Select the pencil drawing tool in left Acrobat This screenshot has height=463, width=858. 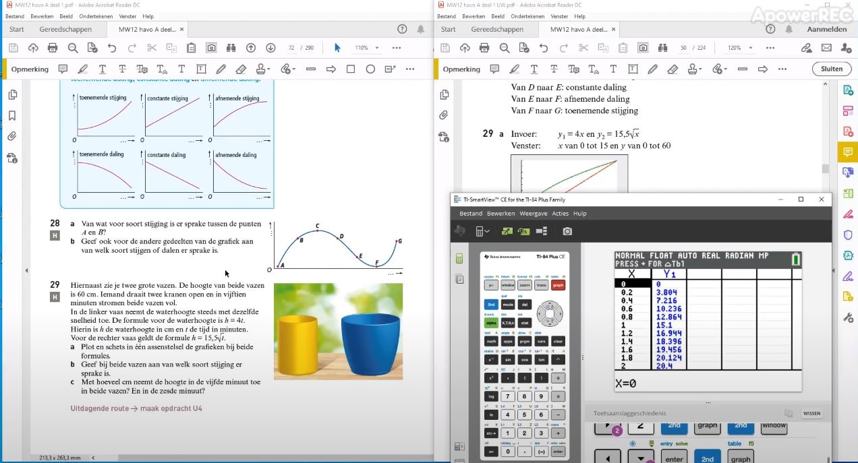point(221,69)
